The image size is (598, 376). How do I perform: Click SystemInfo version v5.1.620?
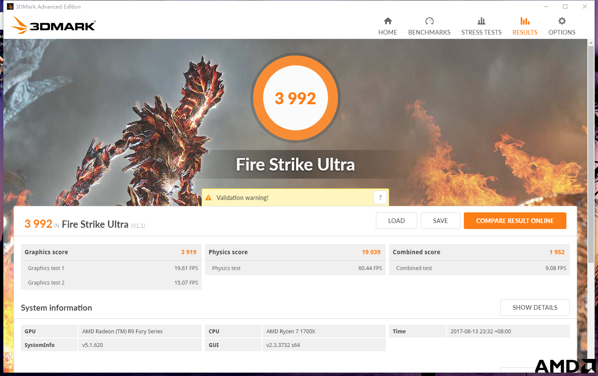[93, 345]
